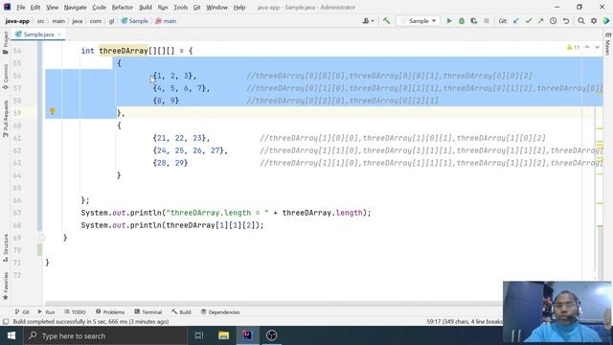The height and width of the screenshot is (345, 613).
Task: Open the Navigate menu
Action: click(x=75, y=7)
